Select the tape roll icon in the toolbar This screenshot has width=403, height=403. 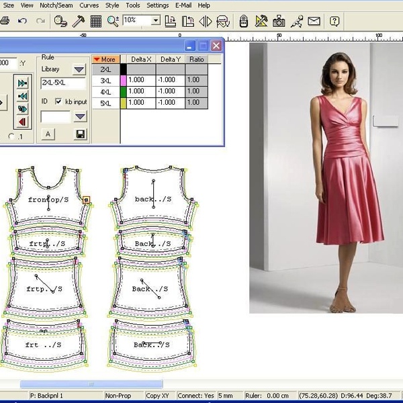(x=60, y=21)
